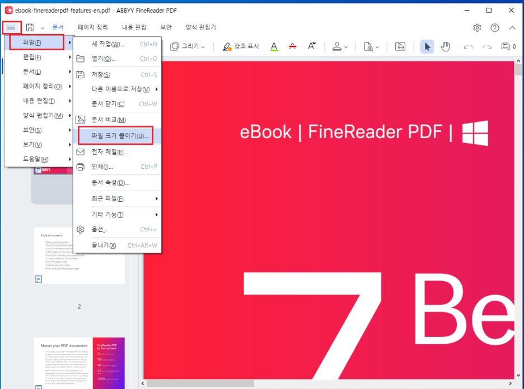Select the strikethrough text tool

[292, 46]
